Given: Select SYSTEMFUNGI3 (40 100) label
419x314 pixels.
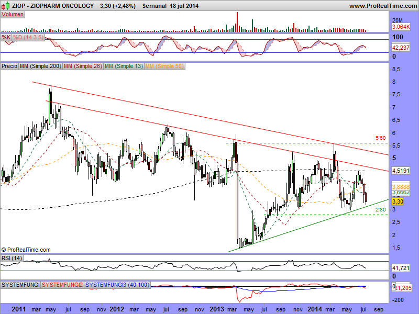Looking at the screenshot, I should (x=117, y=285).
